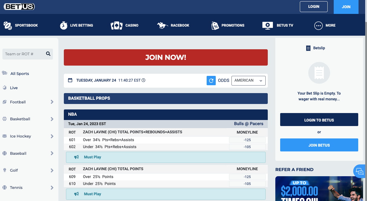The width and height of the screenshot is (367, 201).
Task: Click the All Sports icon
Action: (5, 73)
